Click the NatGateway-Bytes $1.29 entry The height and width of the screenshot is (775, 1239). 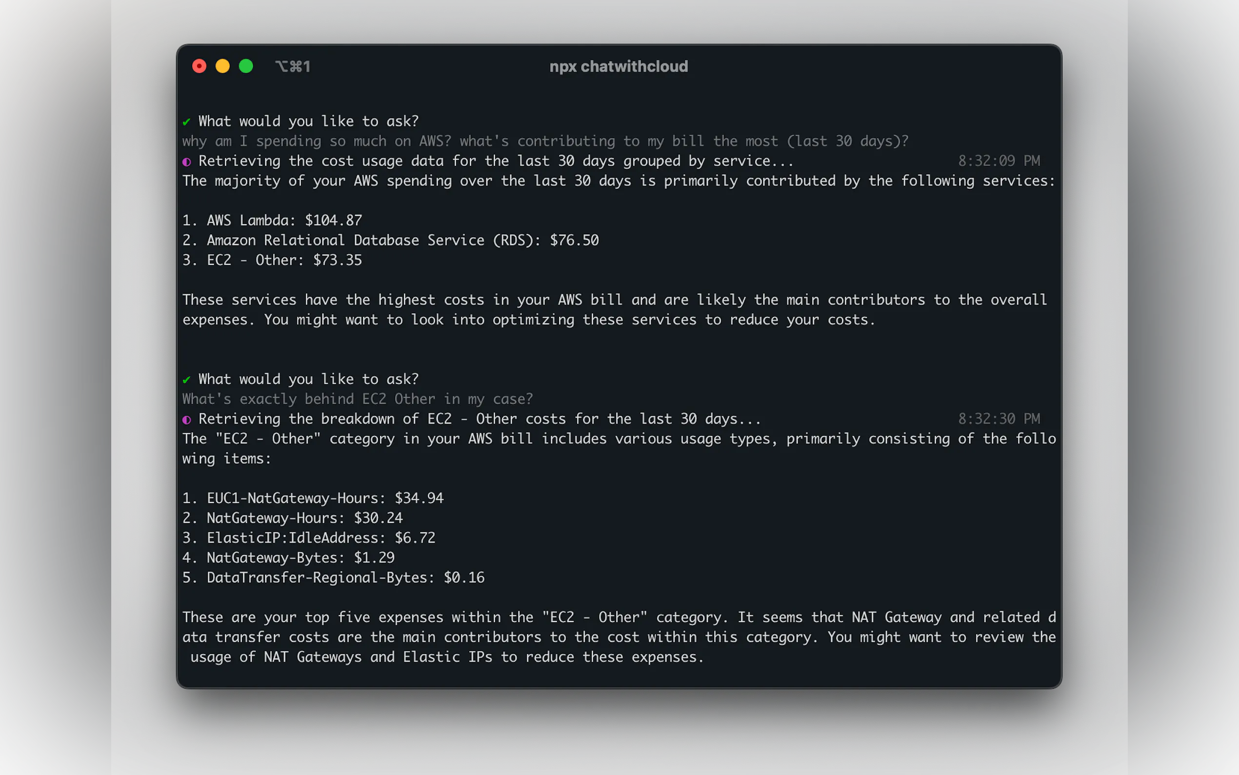click(288, 558)
